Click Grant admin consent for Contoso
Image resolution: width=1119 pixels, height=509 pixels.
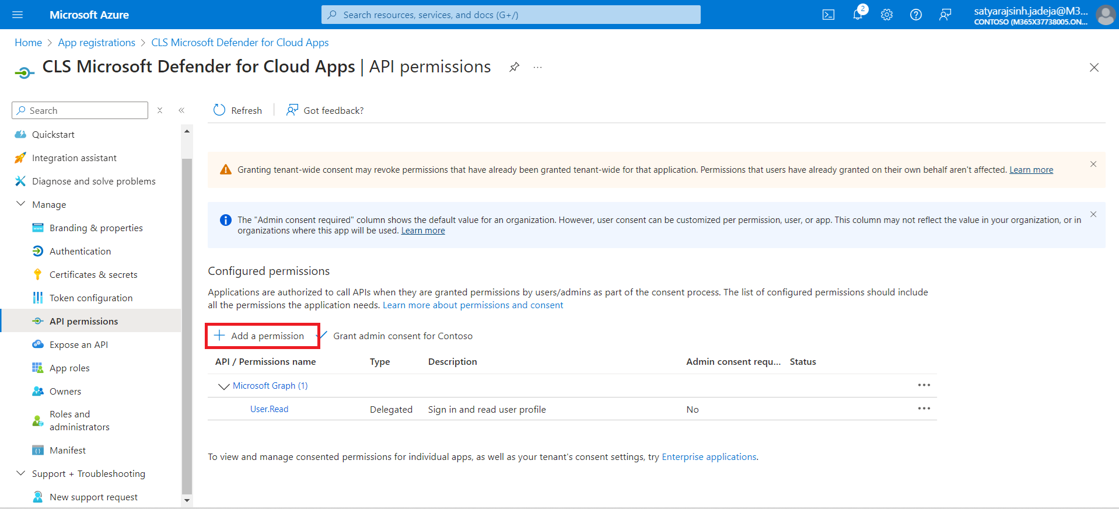[403, 336]
